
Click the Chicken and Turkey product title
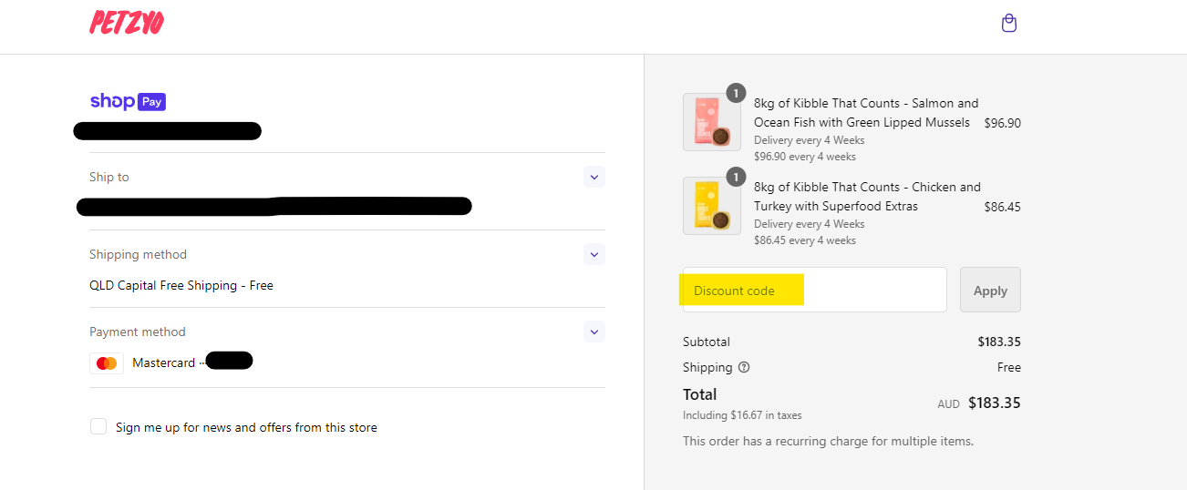pos(868,197)
